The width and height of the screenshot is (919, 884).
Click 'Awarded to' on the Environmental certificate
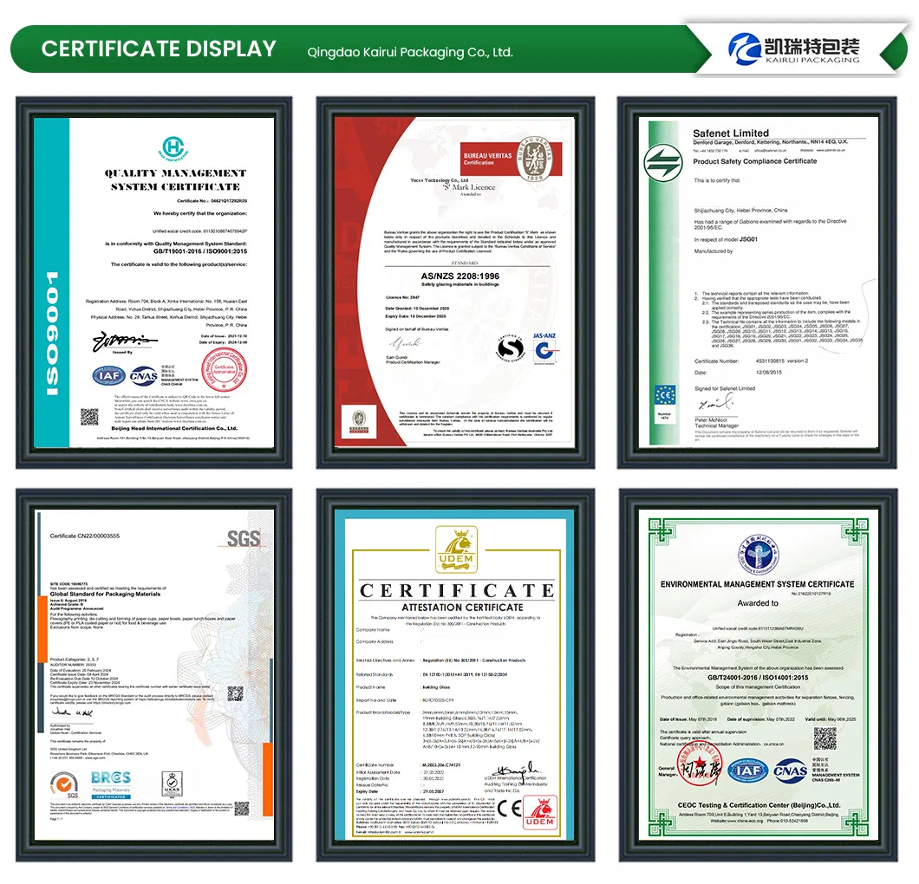(x=758, y=603)
